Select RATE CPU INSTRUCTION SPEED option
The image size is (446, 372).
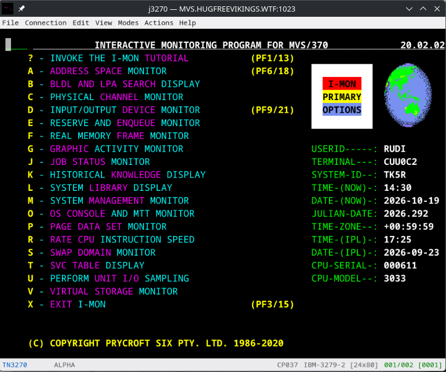(x=122, y=240)
